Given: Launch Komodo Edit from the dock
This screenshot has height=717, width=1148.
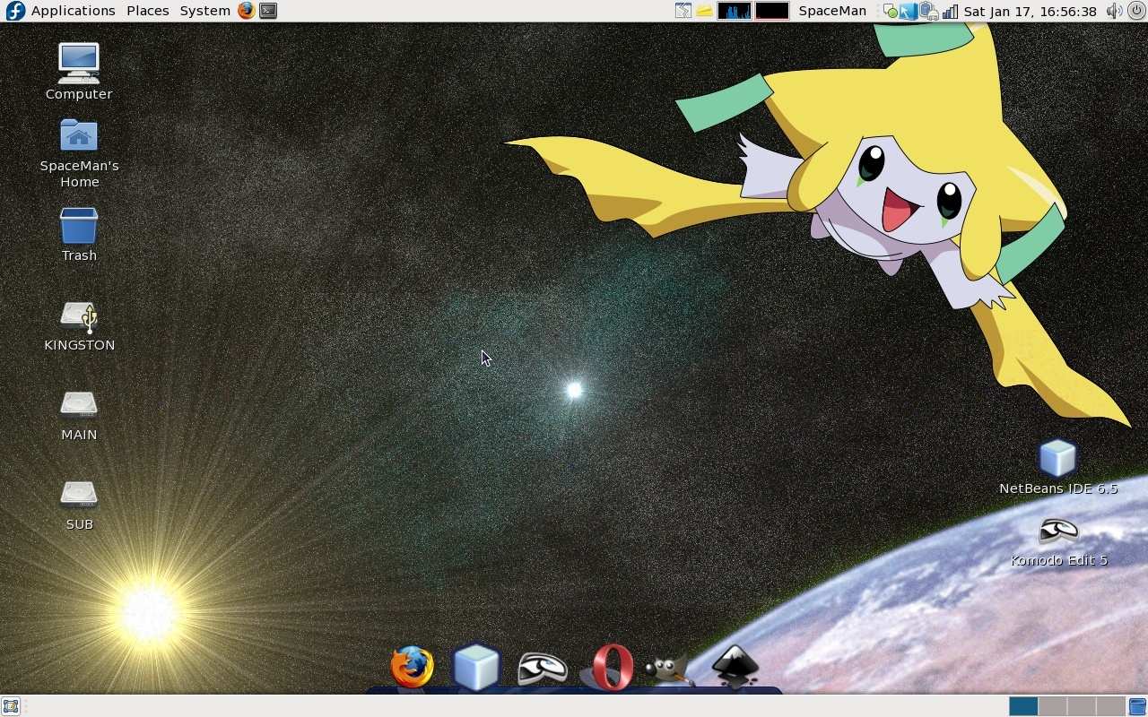Looking at the screenshot, I should click(x=542, y=668).
